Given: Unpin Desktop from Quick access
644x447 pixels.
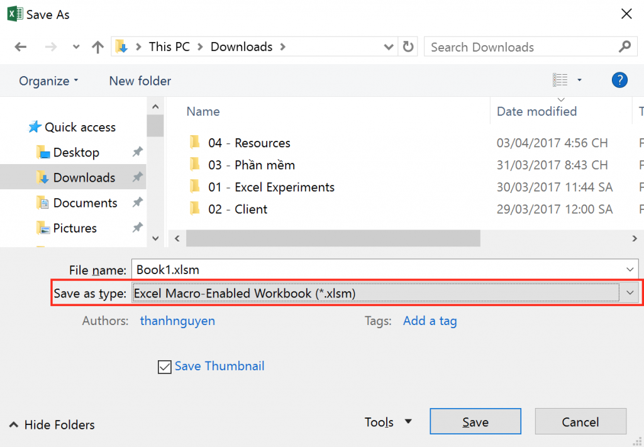Looking at the screenshot, I should coord(137,153).
